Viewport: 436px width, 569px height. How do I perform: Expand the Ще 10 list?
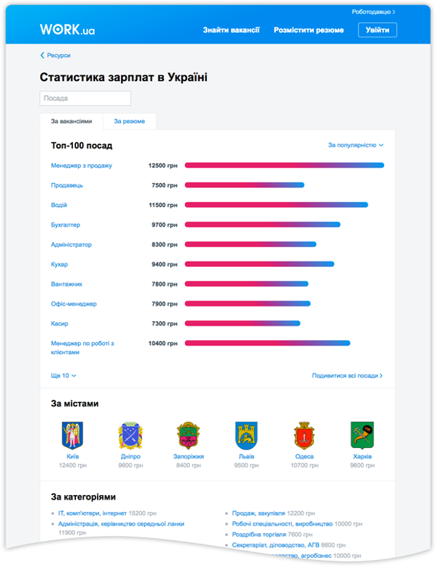pos(63,376)
